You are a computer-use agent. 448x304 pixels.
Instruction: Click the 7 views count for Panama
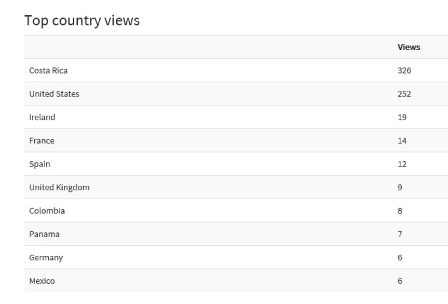tap(400, 234)
